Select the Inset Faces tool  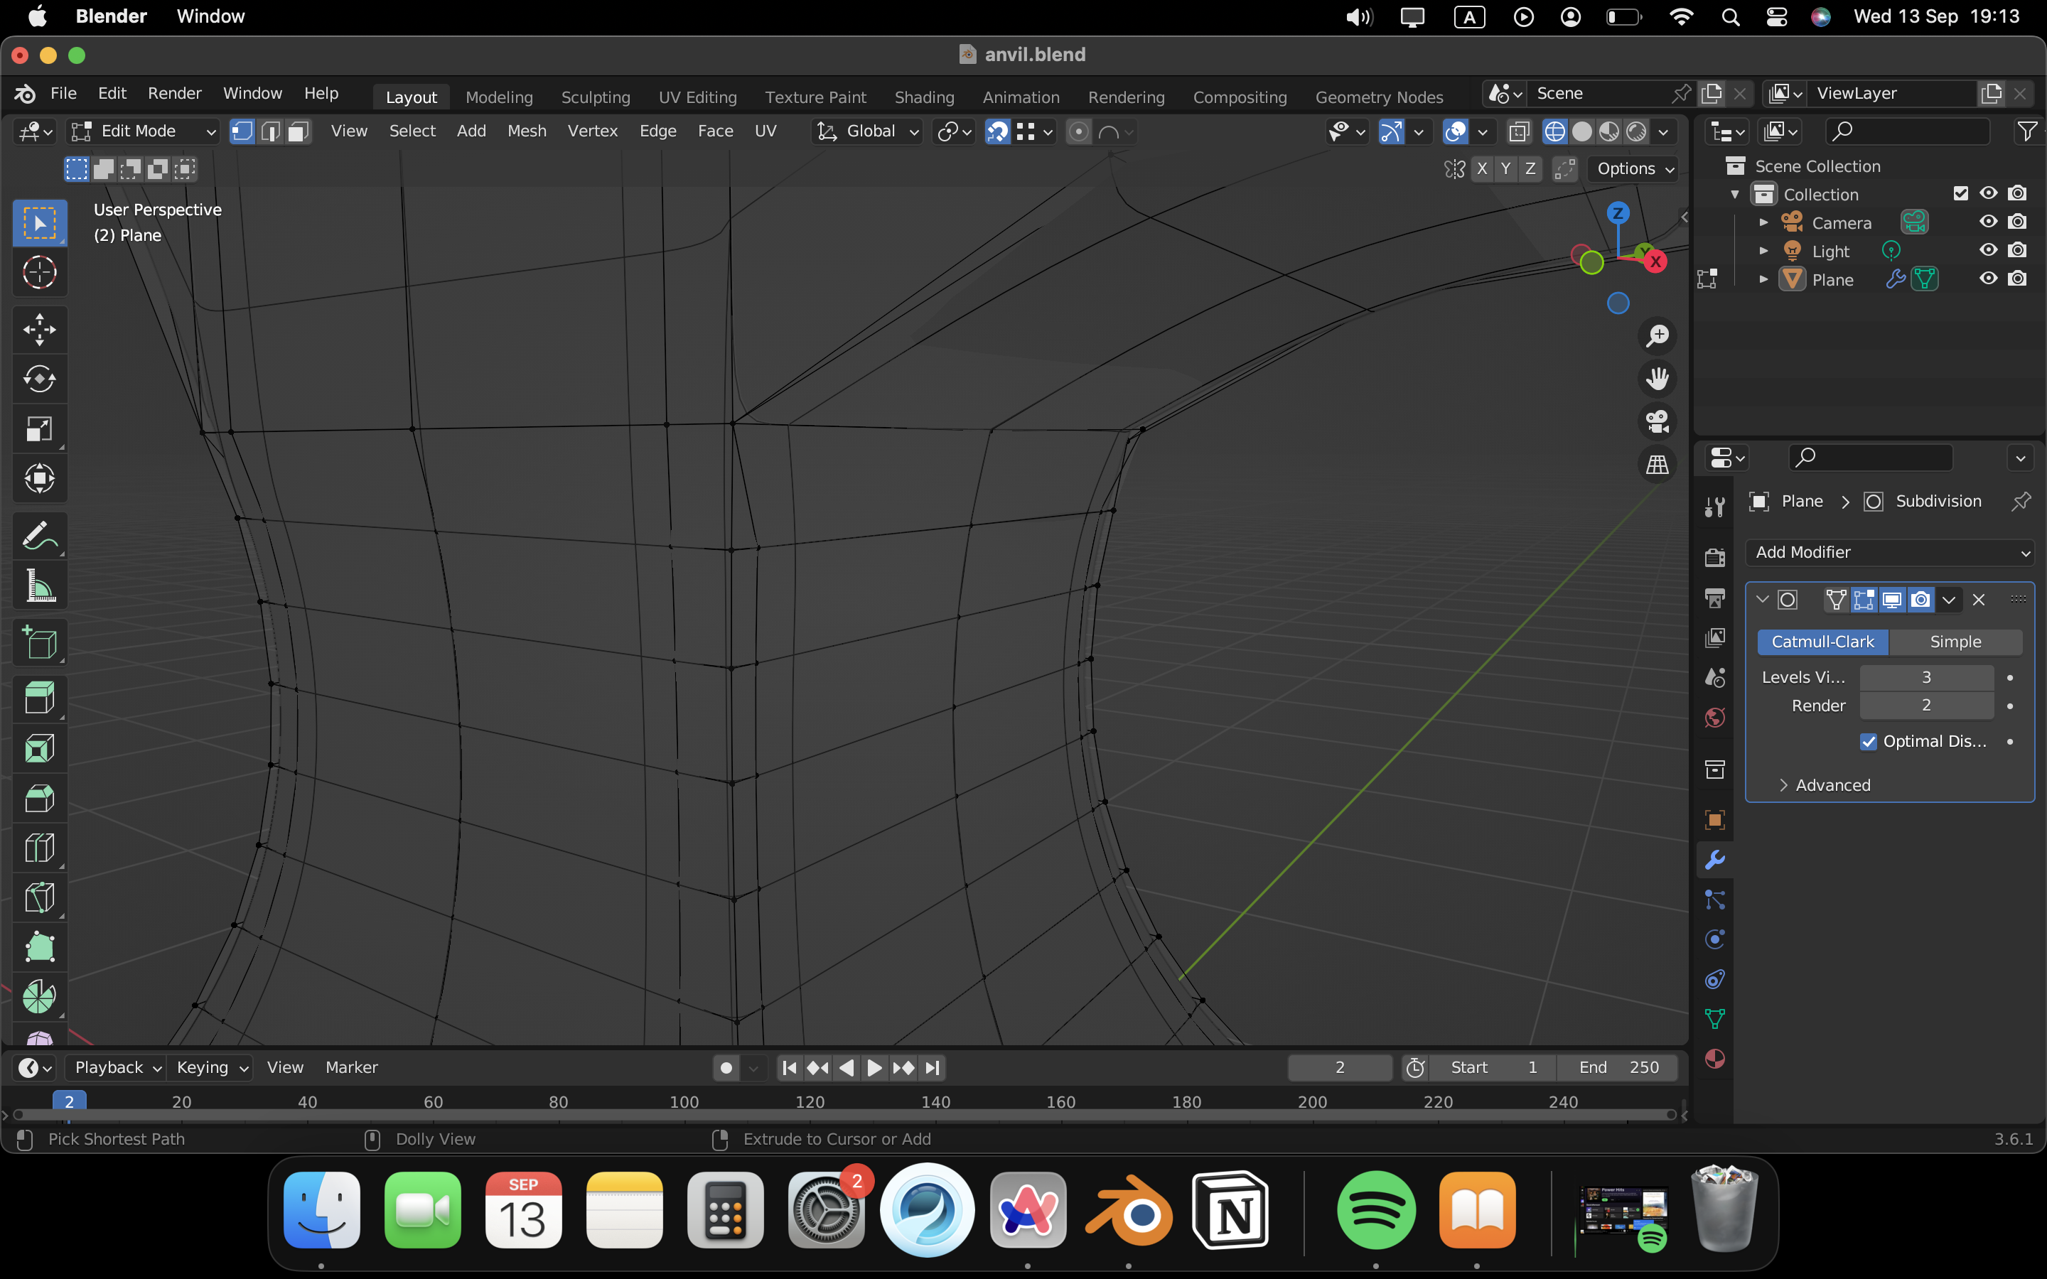[39, 749]
